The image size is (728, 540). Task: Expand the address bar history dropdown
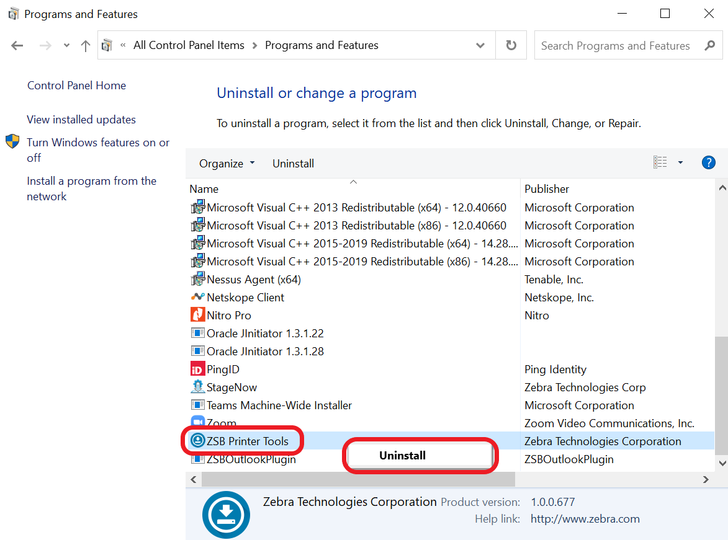pyautogui.click(x=480, y=45)
